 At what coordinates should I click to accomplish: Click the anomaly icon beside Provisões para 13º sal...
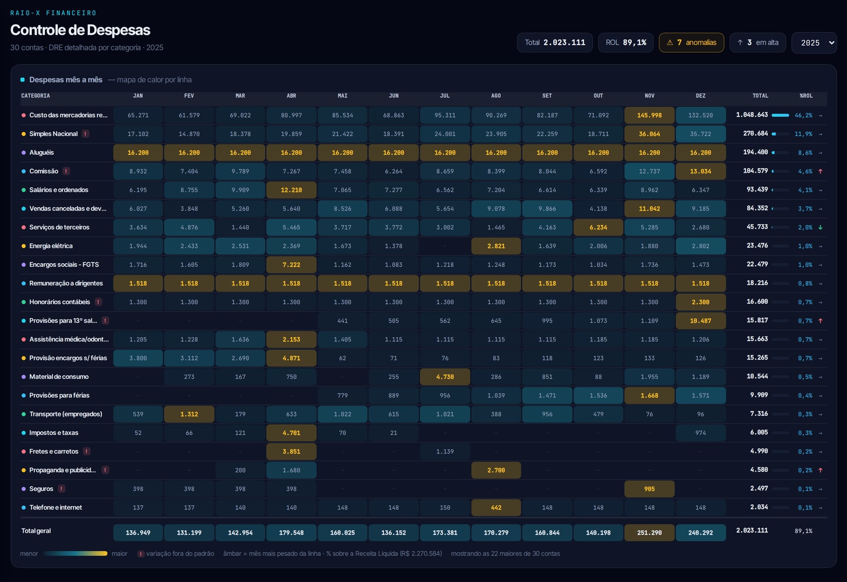coord(105,320)
